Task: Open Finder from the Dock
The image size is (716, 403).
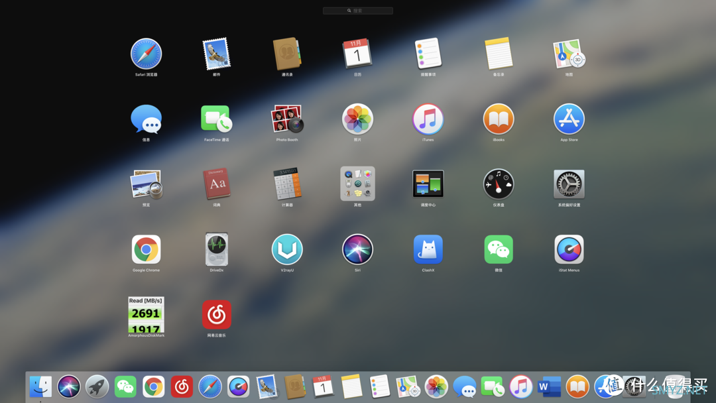Action: coord(40,386)
